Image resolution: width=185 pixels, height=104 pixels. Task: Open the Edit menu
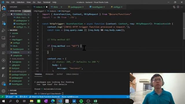(13, 2)
